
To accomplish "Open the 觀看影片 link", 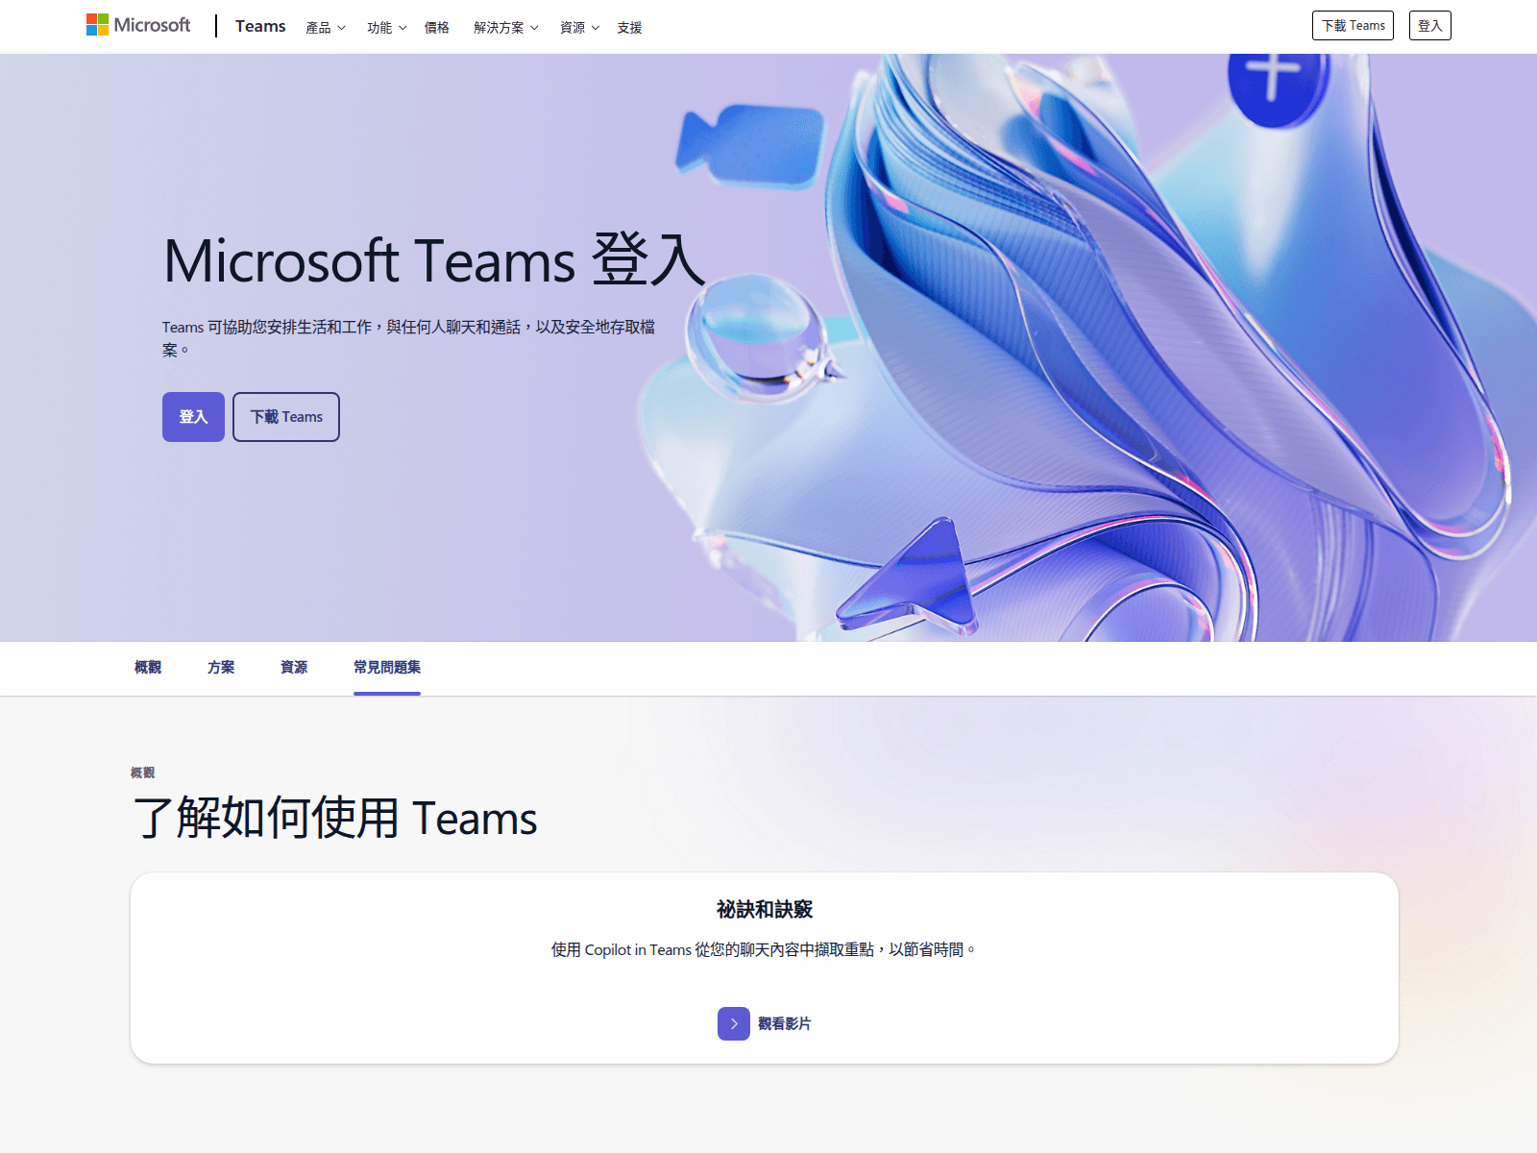I will click(x=784, y=1024).
